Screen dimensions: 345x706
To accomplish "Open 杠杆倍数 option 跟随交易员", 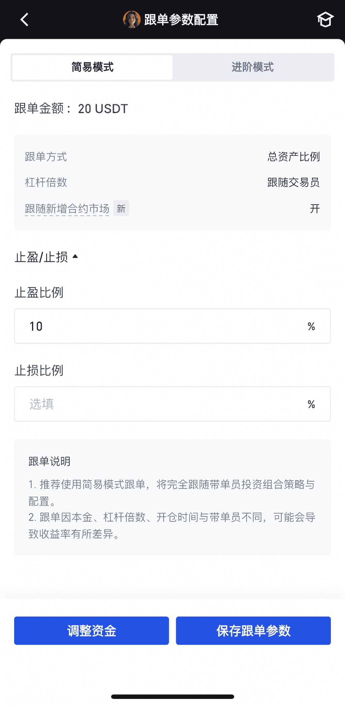I will pos(293,182).
